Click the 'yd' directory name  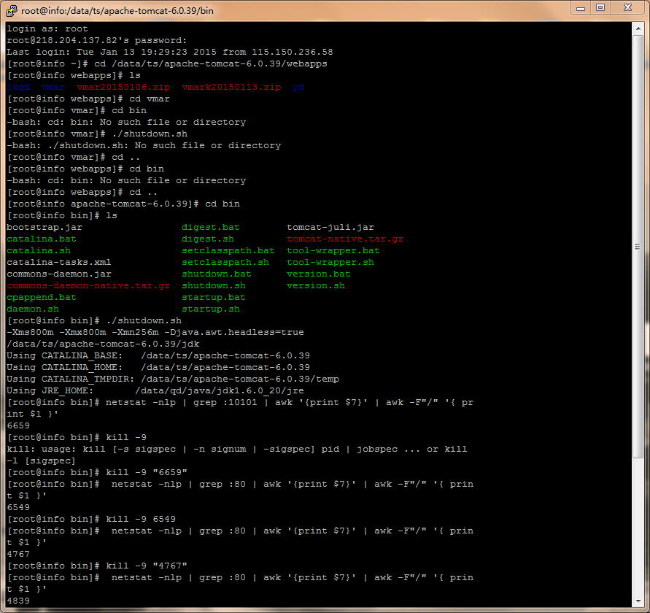[x=298, y=87]
